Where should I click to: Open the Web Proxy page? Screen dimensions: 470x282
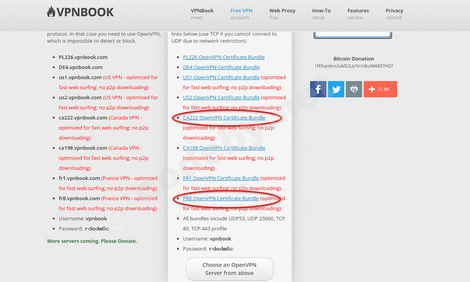282,14
